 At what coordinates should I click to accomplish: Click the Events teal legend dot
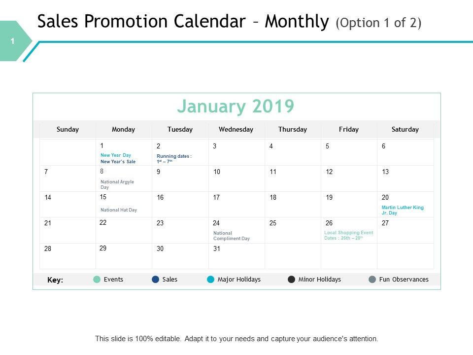[97, 280]
